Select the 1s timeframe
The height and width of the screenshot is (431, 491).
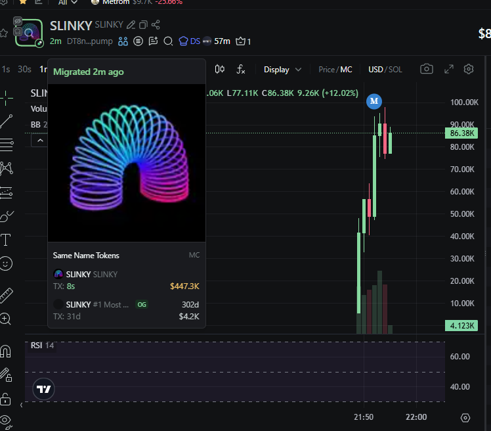6,70
